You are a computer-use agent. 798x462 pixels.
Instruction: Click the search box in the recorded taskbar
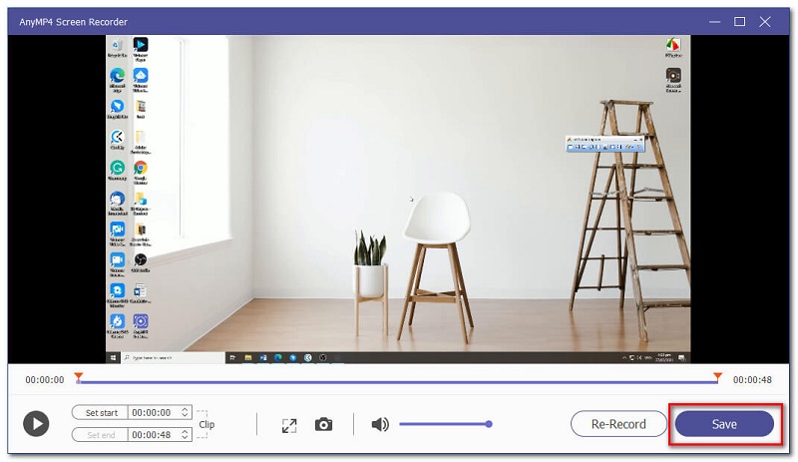tap(173, 357)
